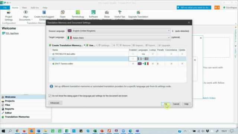Open the Help ribbon tab
Viewport: 238px width, 134px height.
(45, 7)
